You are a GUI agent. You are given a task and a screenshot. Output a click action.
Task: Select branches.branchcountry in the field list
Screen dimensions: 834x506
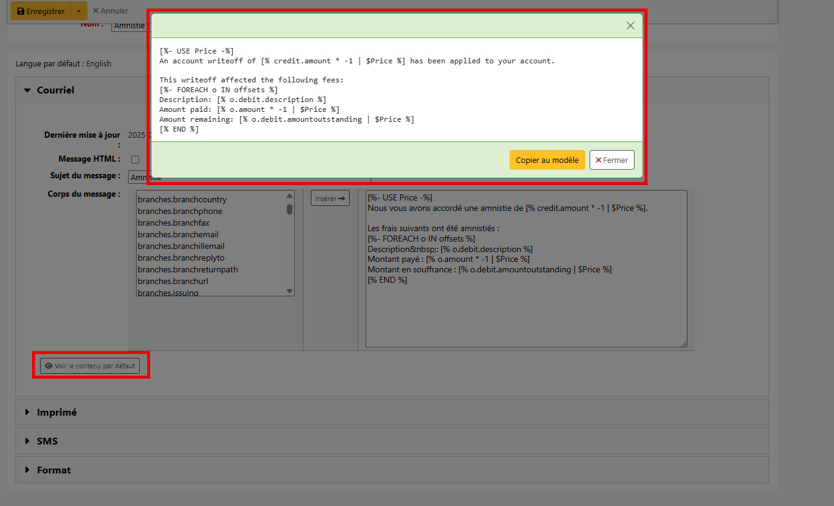pos(182,199)
